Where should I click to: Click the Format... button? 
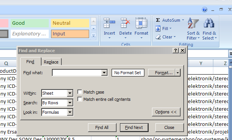(162, 73)
